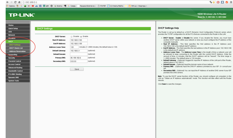233x138 pixels.
Task: Click the orange extension icon
Action: click(x=227, y=2)
